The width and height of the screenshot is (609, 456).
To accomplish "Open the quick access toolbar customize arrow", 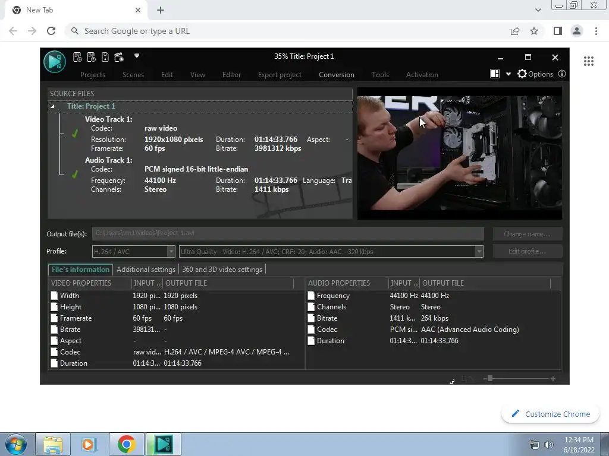I will point(137,56).
